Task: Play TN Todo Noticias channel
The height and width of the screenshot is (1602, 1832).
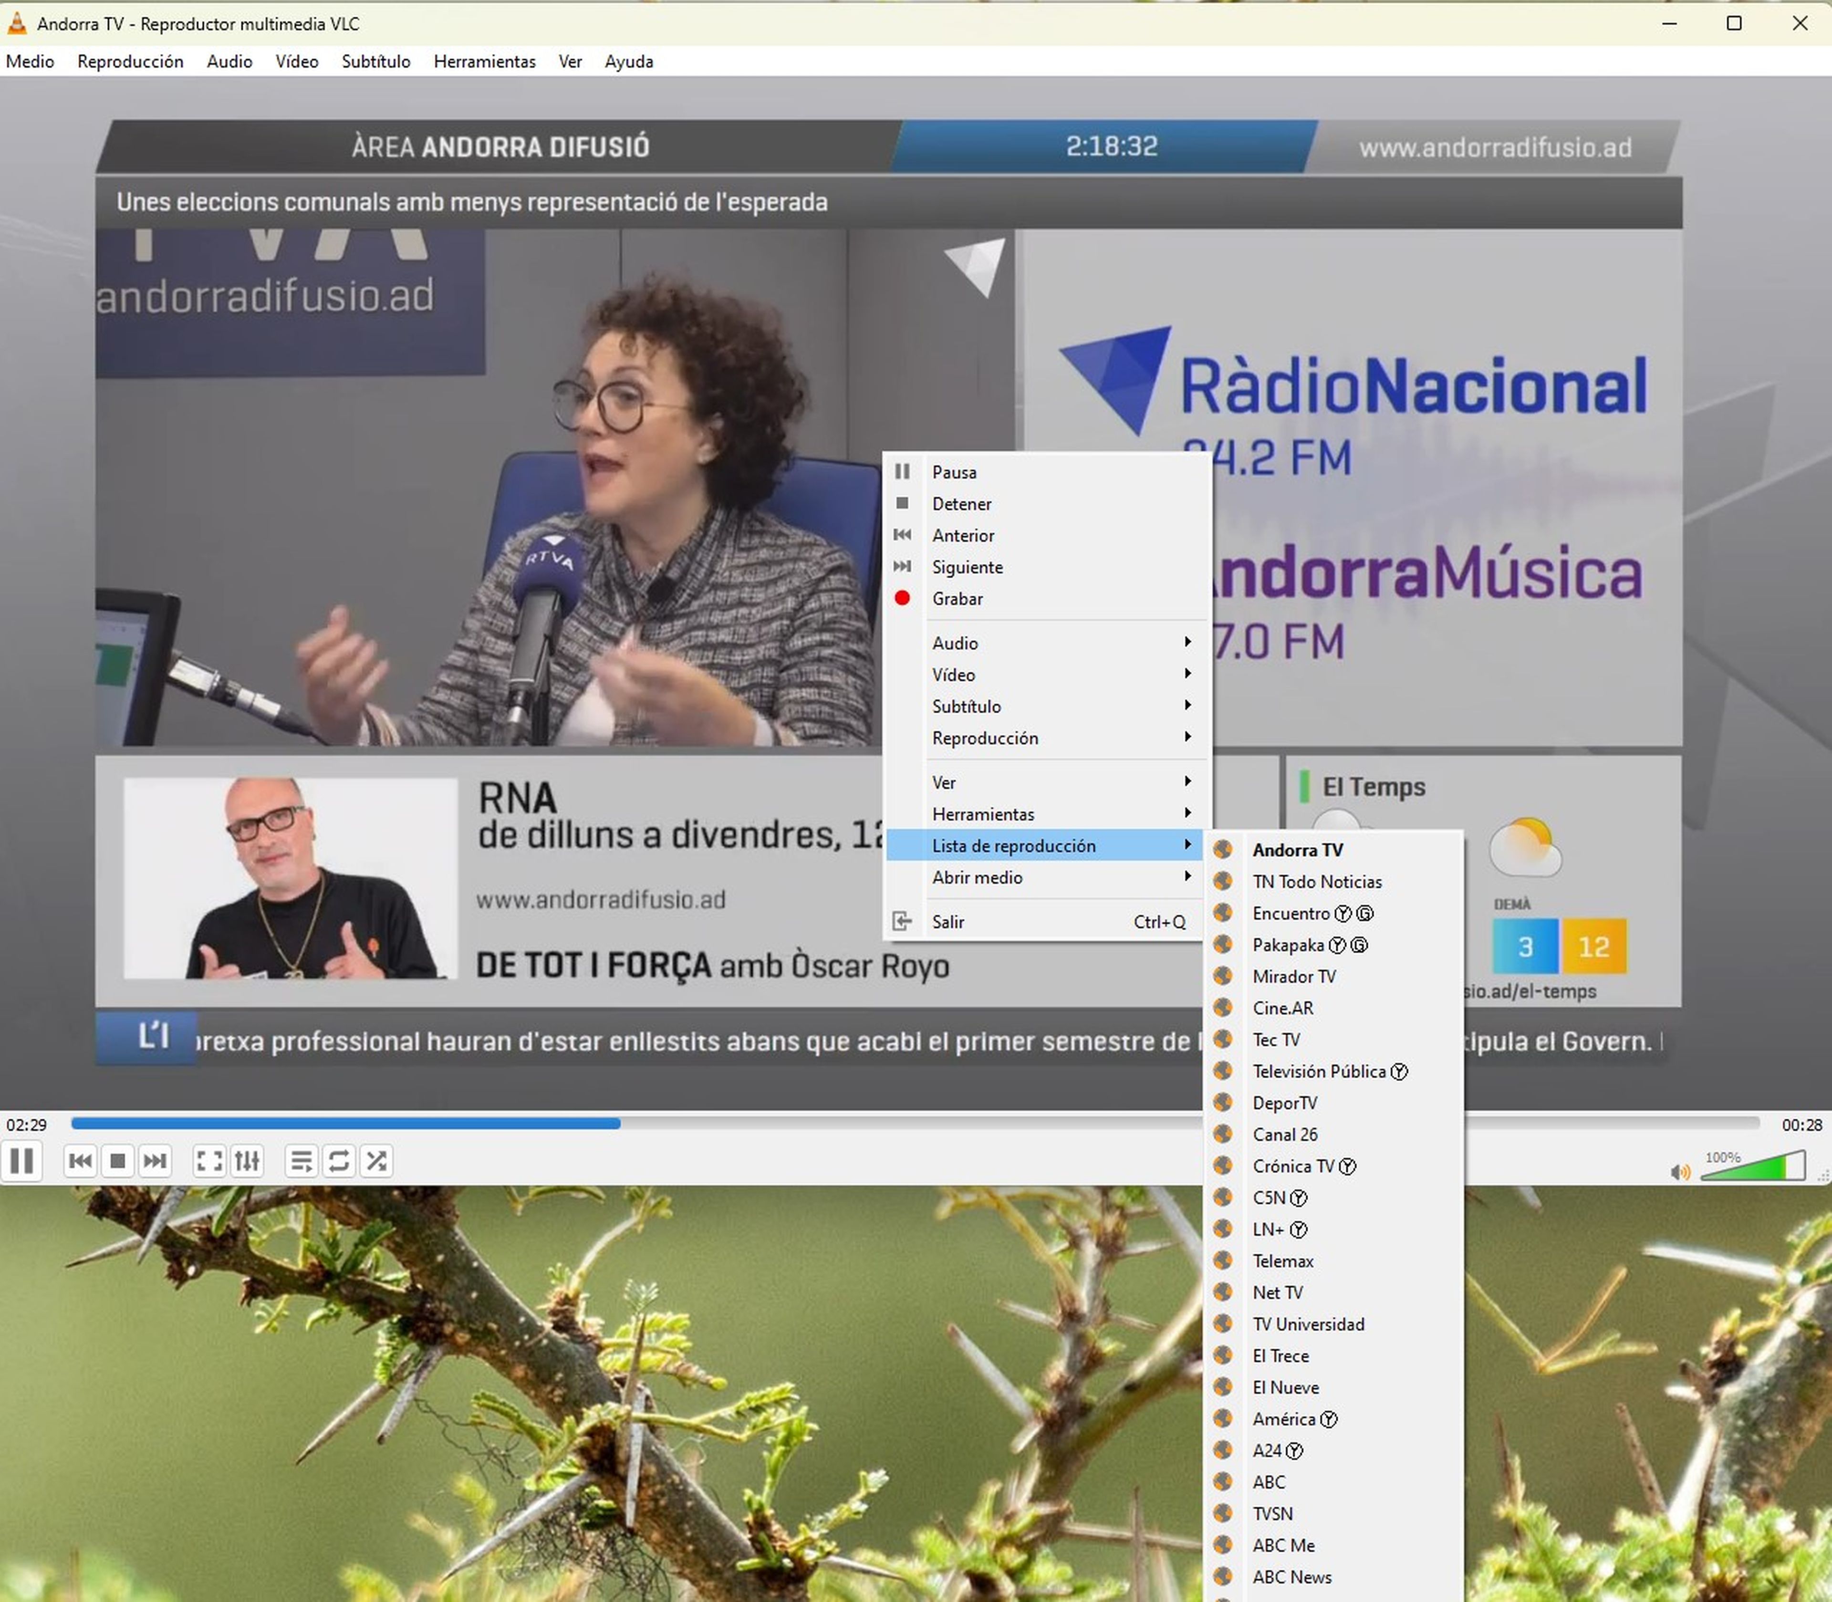Action: click(1334, 882)
